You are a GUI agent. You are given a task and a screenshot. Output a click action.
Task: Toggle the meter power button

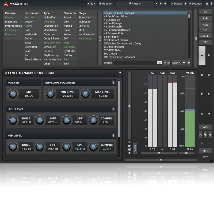click(x=129, y=149)
